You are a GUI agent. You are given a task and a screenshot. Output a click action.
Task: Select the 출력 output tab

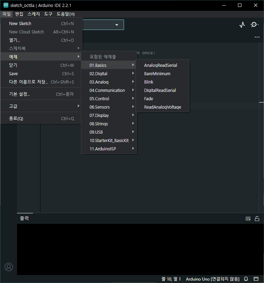[x=24, y=218]
